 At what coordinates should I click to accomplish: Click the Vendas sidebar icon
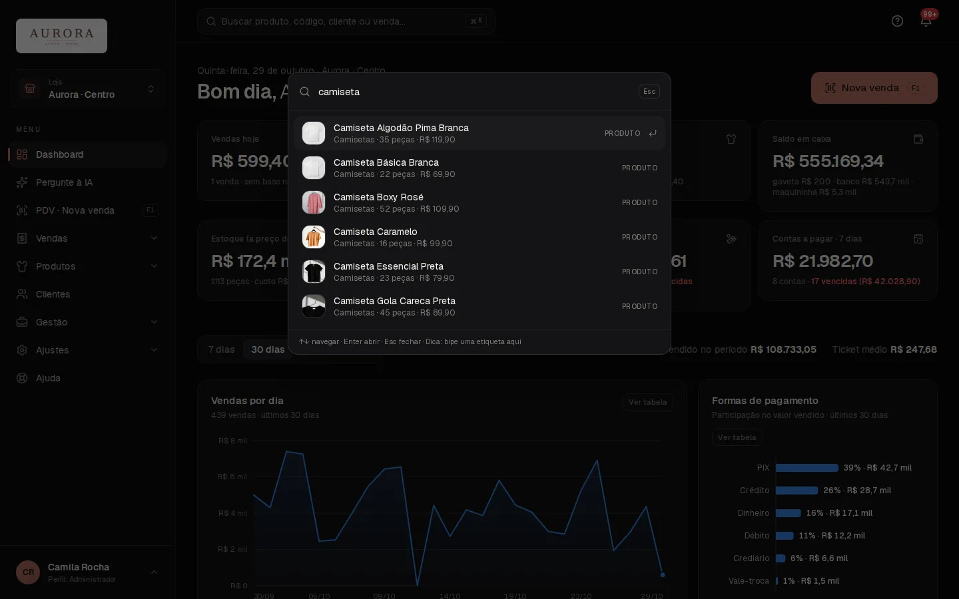pyautogui.click(x=22, y=238)
